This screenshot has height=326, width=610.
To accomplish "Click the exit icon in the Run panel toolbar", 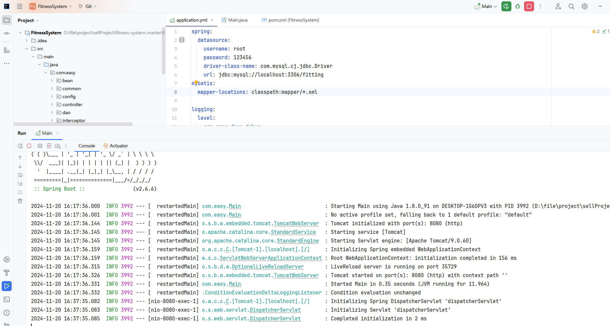I will (49, 146).
